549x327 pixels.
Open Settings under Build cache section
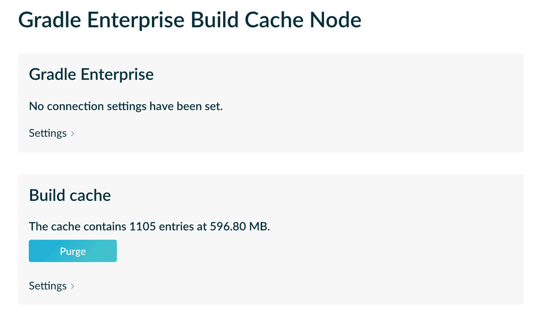pyautogui.click(x=47, y=286)
